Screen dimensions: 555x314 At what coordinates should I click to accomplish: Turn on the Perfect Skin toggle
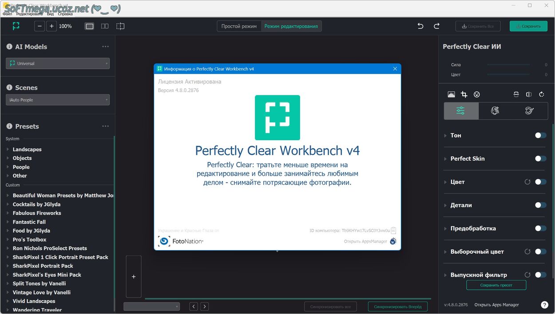point(540,159)
